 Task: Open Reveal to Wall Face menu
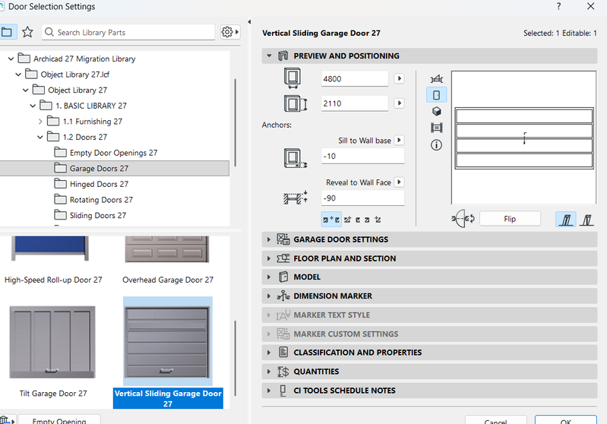[x=399, y=182]
